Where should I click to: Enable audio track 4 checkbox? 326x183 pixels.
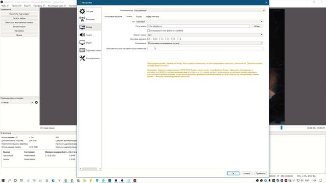click(166, 39)
